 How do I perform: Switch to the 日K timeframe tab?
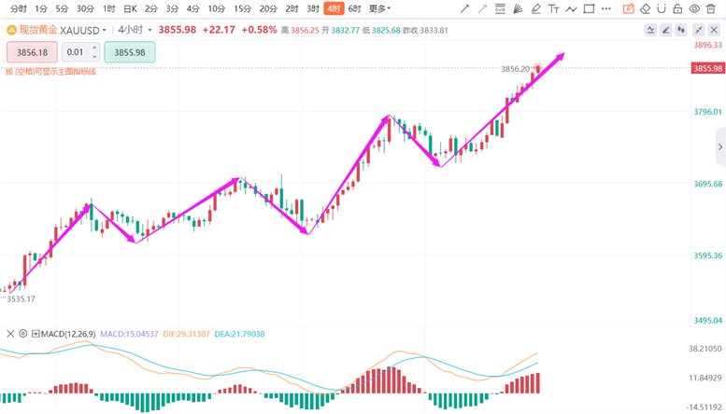[130, 8]
